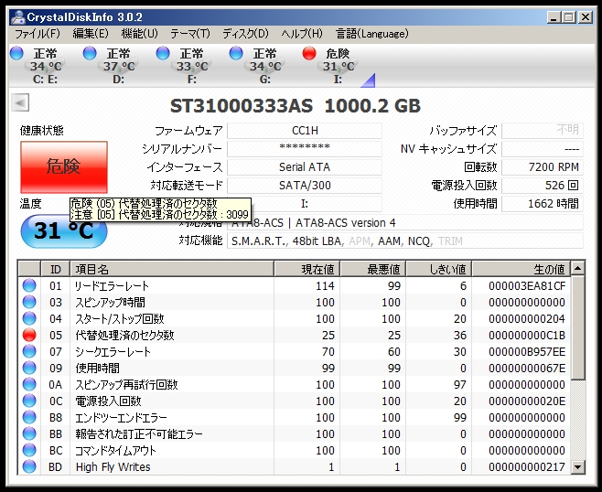Viewport: 602px width, 492px height.
Task: Click the 項目名 column header
Action: 172,269
